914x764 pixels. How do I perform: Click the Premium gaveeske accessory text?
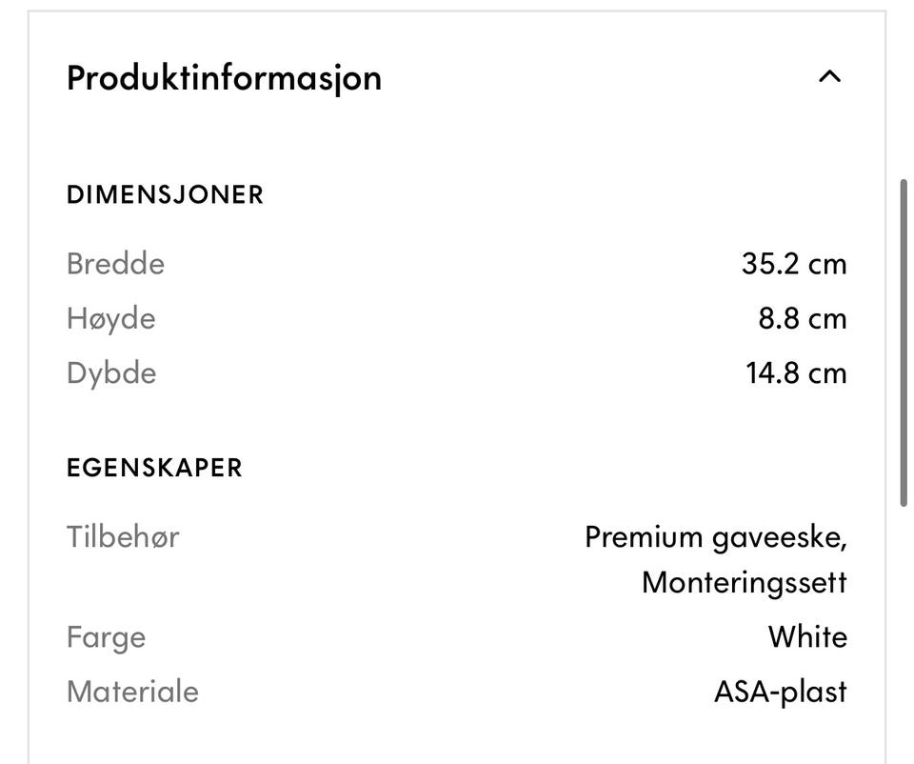tap(715, 537)
